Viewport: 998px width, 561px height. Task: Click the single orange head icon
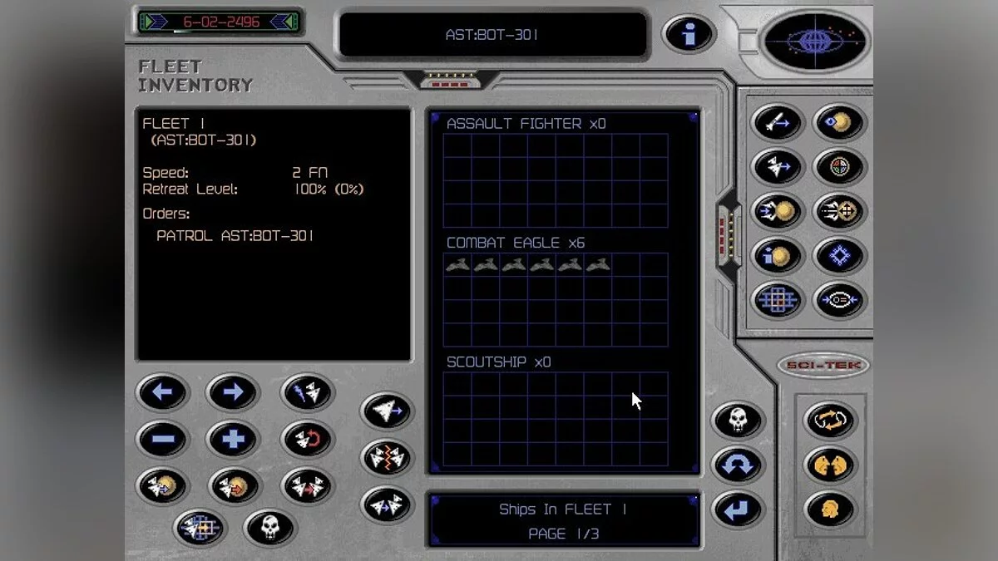tap(830, 509)
